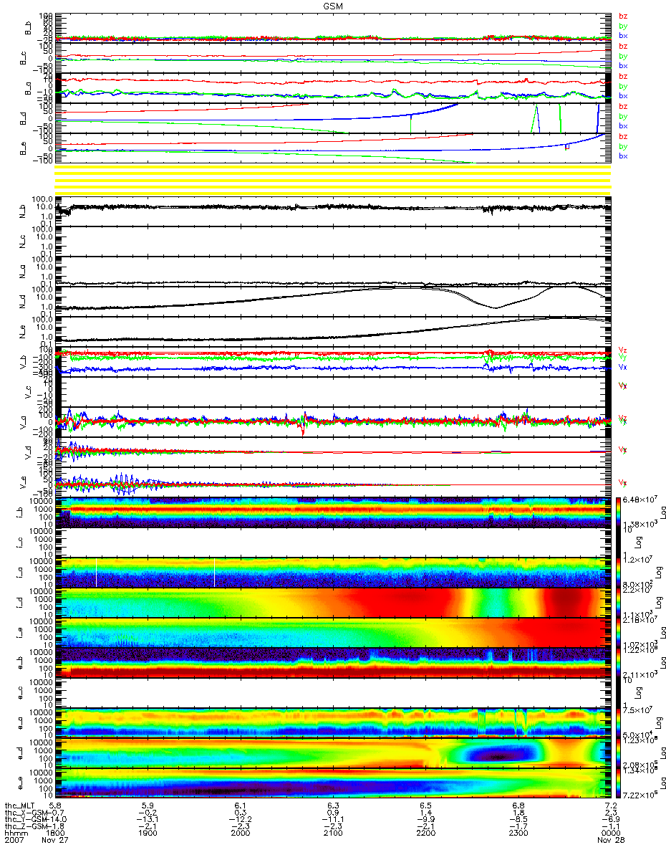Click the blue bx legend of B_b panel
The height and width of the screenshot is (860, 666).
click(x=623, y=36)
